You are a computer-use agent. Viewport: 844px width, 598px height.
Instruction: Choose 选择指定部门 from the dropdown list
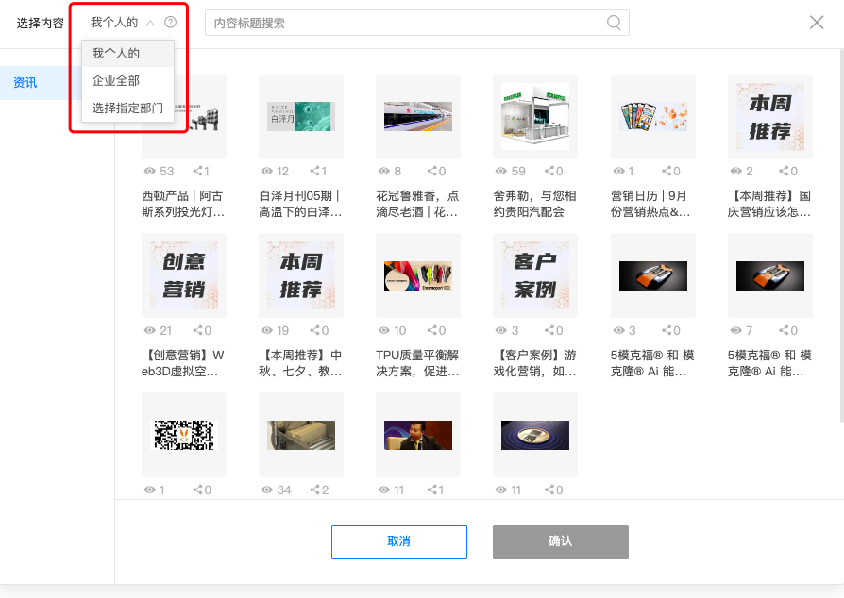point(127,108)
